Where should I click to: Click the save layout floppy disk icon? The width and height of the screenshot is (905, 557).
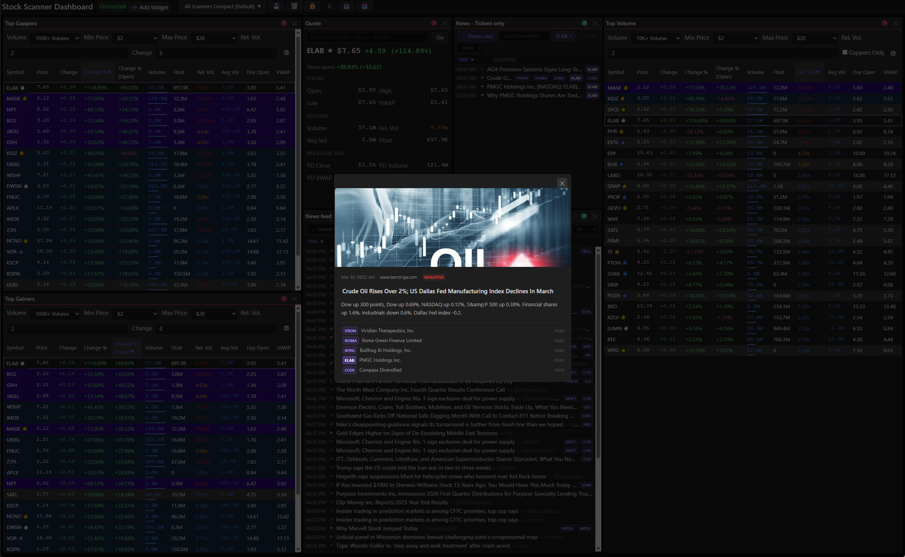click(x=276, y=6)
